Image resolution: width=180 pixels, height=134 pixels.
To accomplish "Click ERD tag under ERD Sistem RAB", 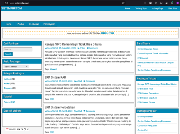I will coord(52,99).
